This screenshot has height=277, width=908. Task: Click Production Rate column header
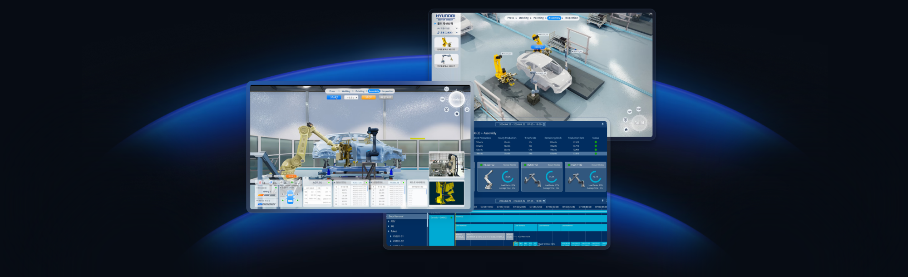click(576, 138)
